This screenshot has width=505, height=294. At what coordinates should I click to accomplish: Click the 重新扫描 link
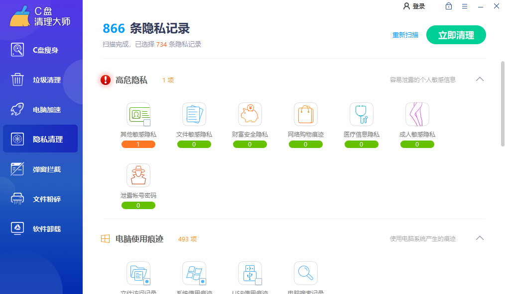coord(405,35)
